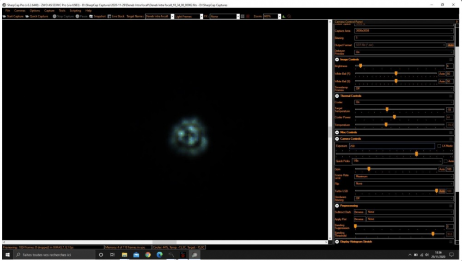Click Browse next to Subtract Dark
The height and width of the screenshot is (261, 462).
(359, 212)
